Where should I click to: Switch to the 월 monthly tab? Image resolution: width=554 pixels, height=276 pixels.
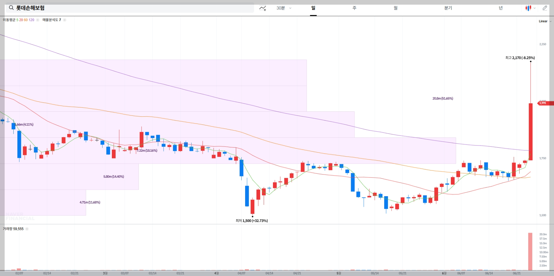[x=396, y=8]
